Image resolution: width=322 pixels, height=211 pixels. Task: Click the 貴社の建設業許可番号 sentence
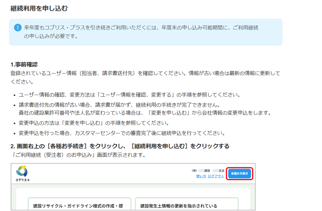point(144,113)
